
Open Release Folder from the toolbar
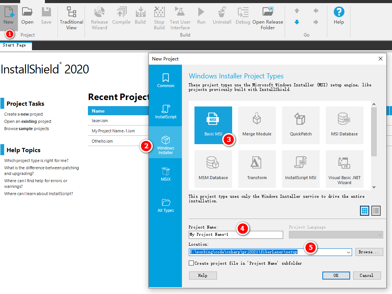click(268, 19)
